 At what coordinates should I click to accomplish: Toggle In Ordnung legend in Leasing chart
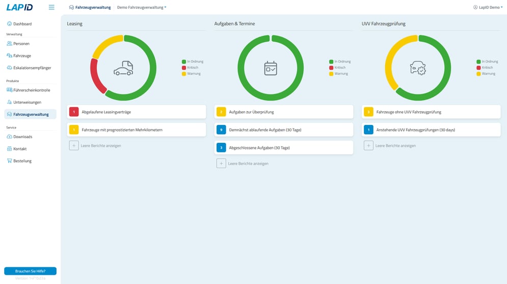[x=193, y=61]
